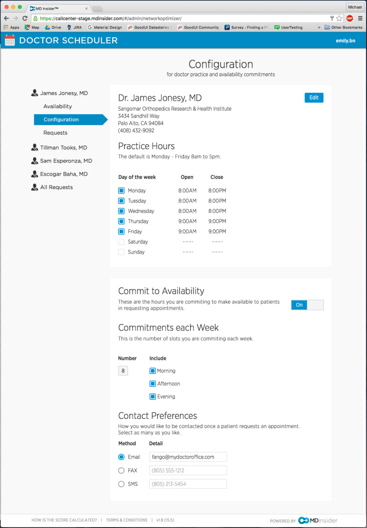Click the blue Edit button

pyautogui.click(x=314, y=98)
